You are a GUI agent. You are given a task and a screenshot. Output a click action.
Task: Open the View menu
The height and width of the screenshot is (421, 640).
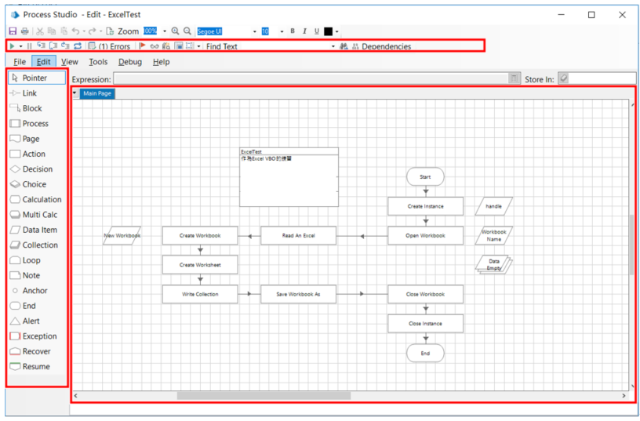pos(69,62)
